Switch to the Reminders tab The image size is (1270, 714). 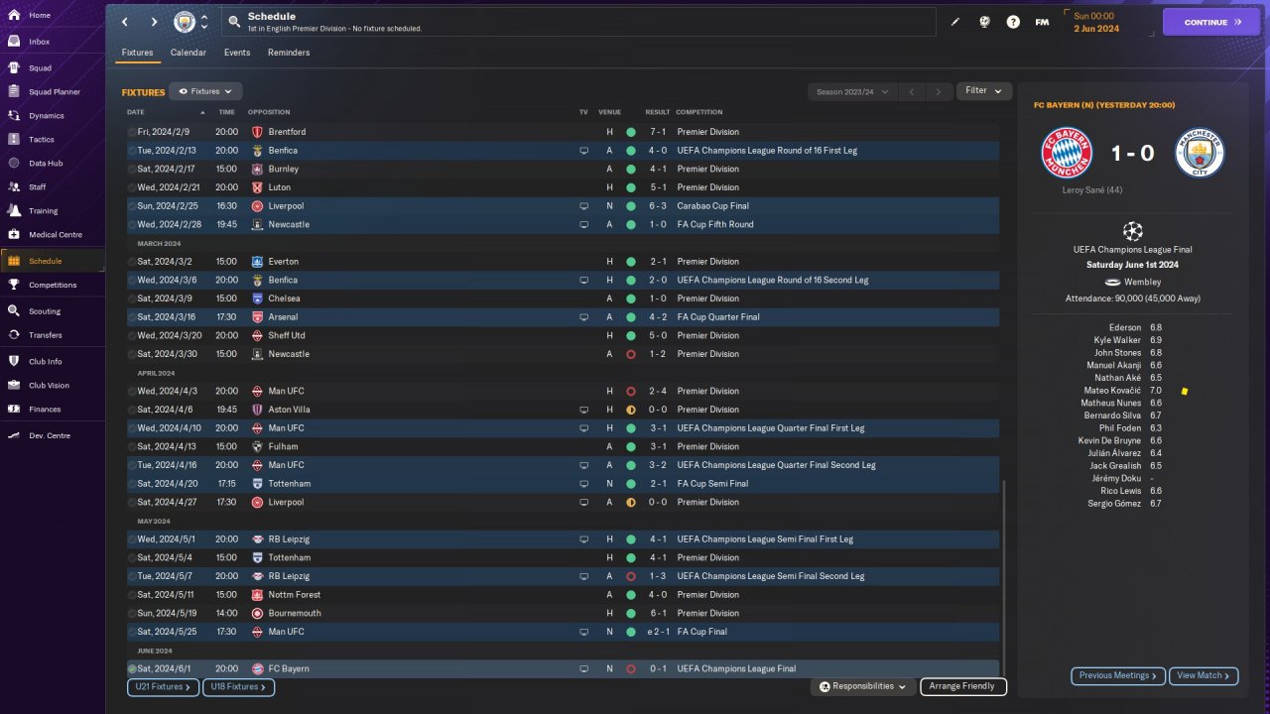[289, 53]
